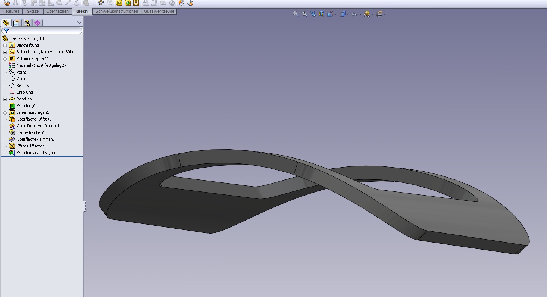Viewport: 547px width, 297px height.
Task: Select the Oben plane
Action: 21,79
